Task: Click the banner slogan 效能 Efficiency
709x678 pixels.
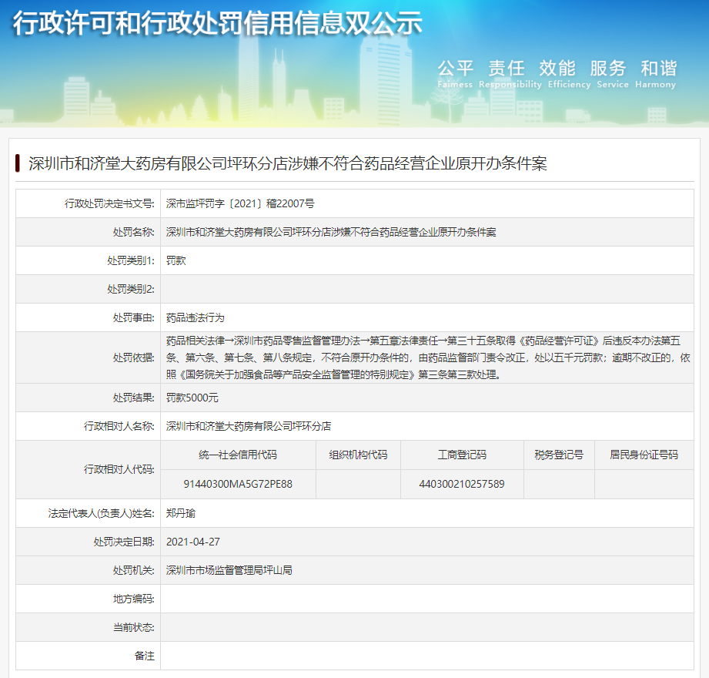Action: (x=570, y=74)
